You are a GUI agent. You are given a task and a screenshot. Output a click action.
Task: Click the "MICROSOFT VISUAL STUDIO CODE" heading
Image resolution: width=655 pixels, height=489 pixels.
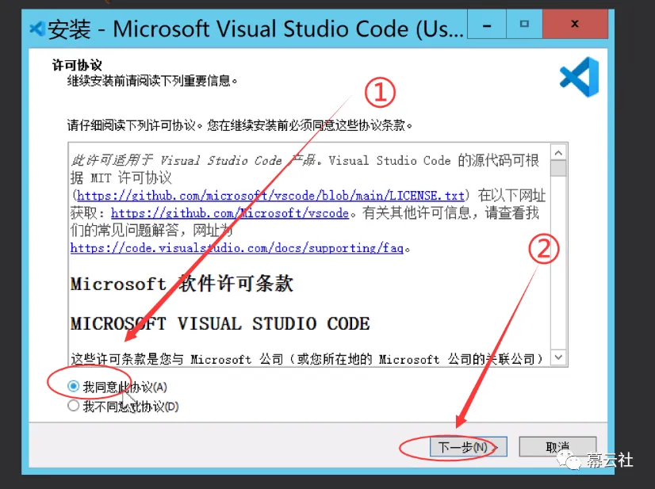pyautogui.click(x=220, y=323)
